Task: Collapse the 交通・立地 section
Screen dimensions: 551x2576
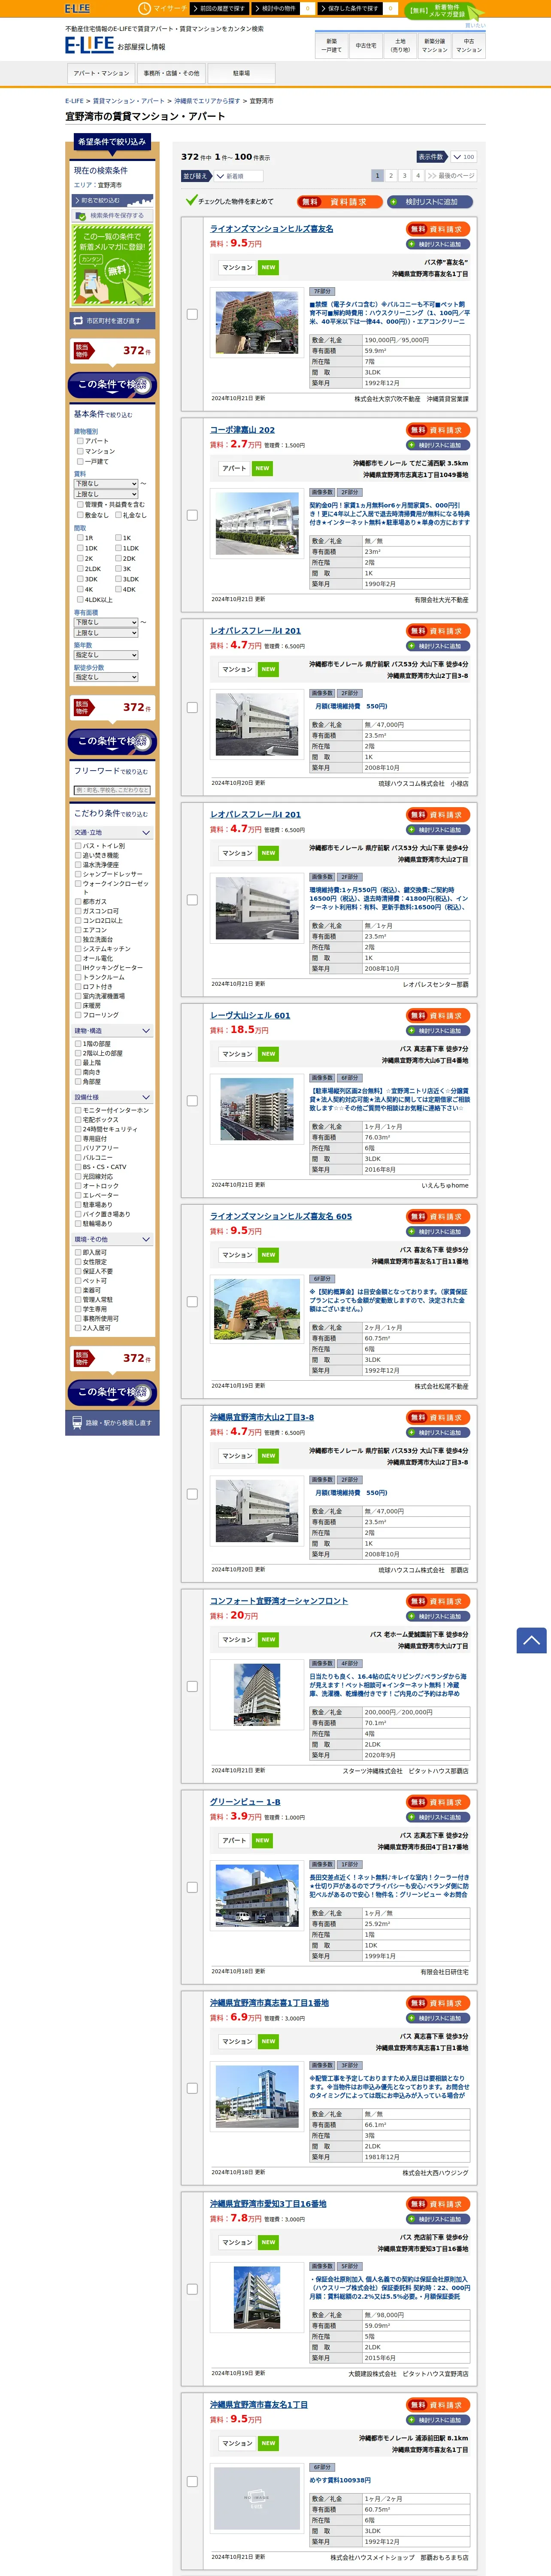Action: click(x=112, y=832)
